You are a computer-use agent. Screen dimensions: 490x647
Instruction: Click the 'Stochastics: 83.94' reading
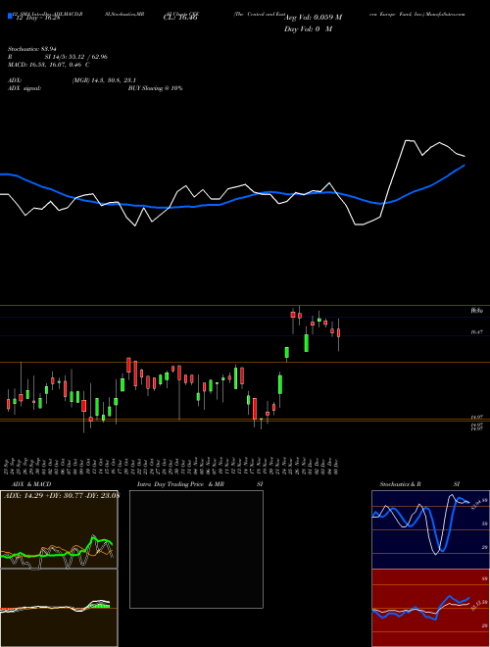(x=31, y=49)
